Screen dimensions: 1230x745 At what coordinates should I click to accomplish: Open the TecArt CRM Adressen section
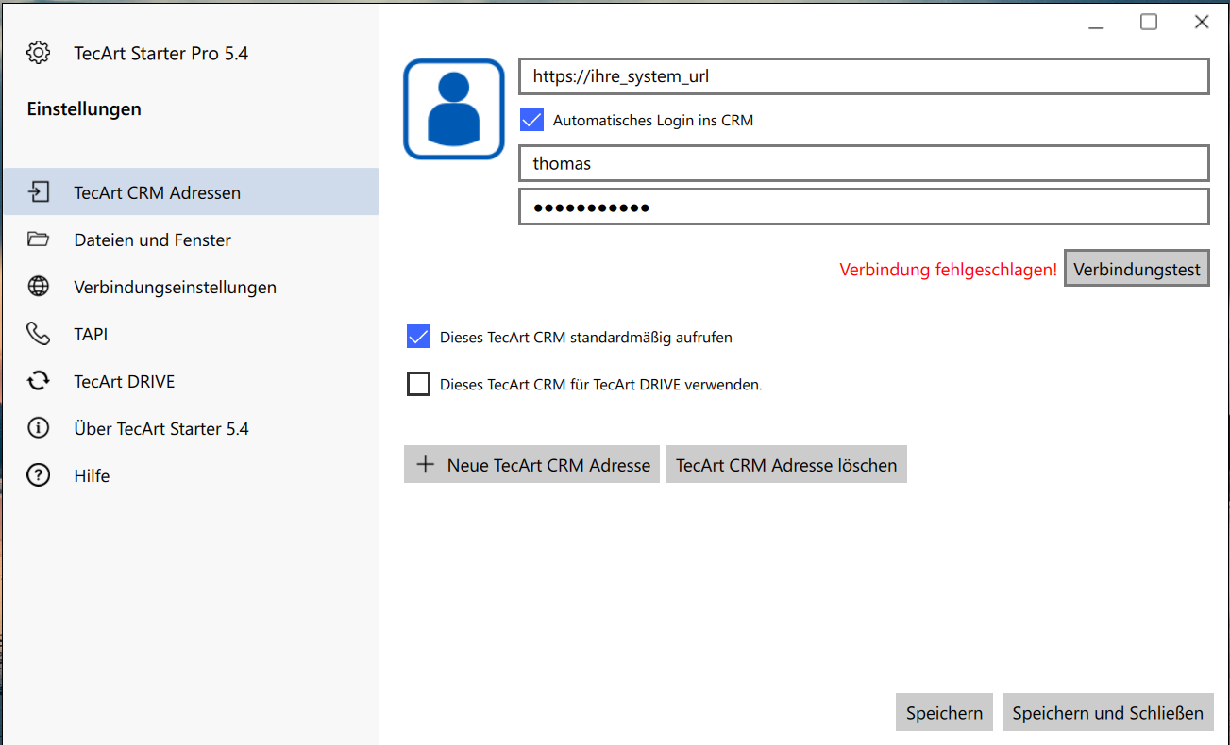[191, 192]
